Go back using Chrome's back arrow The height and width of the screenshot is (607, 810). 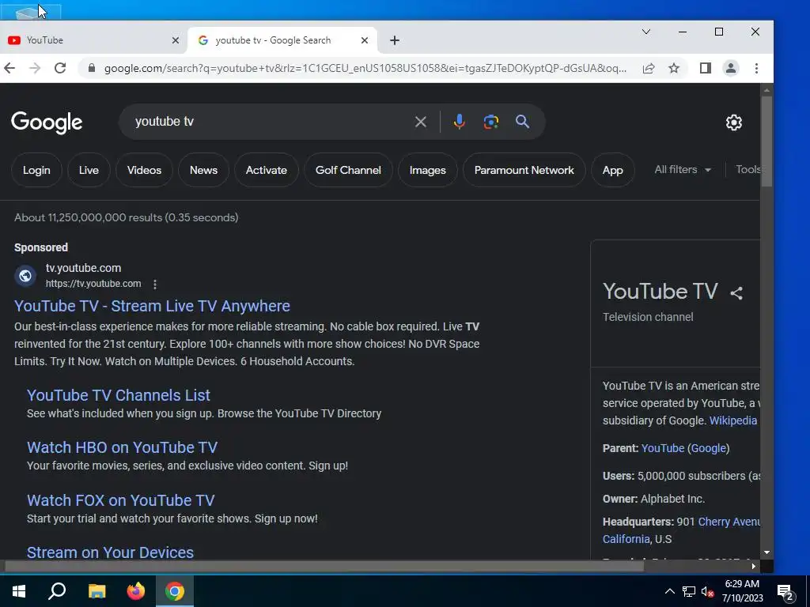pos(9,68)
